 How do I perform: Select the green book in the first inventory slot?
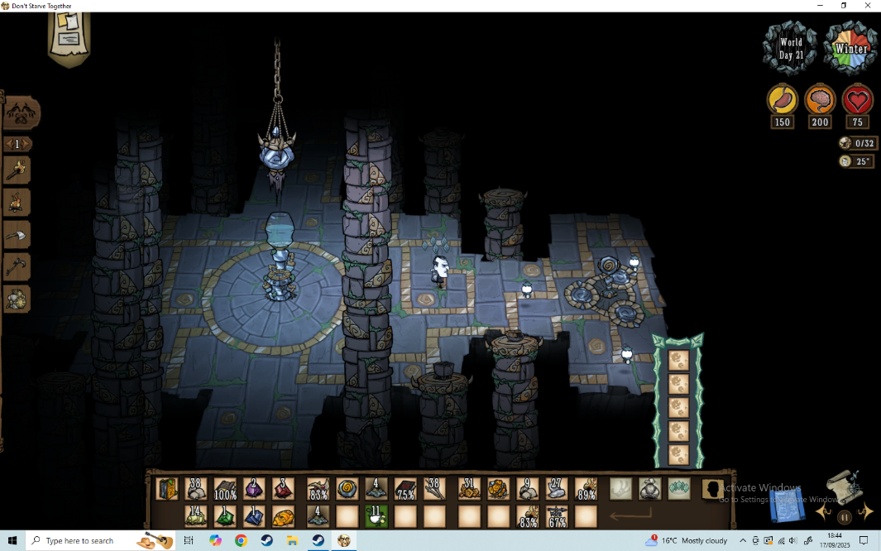[167, 489]
